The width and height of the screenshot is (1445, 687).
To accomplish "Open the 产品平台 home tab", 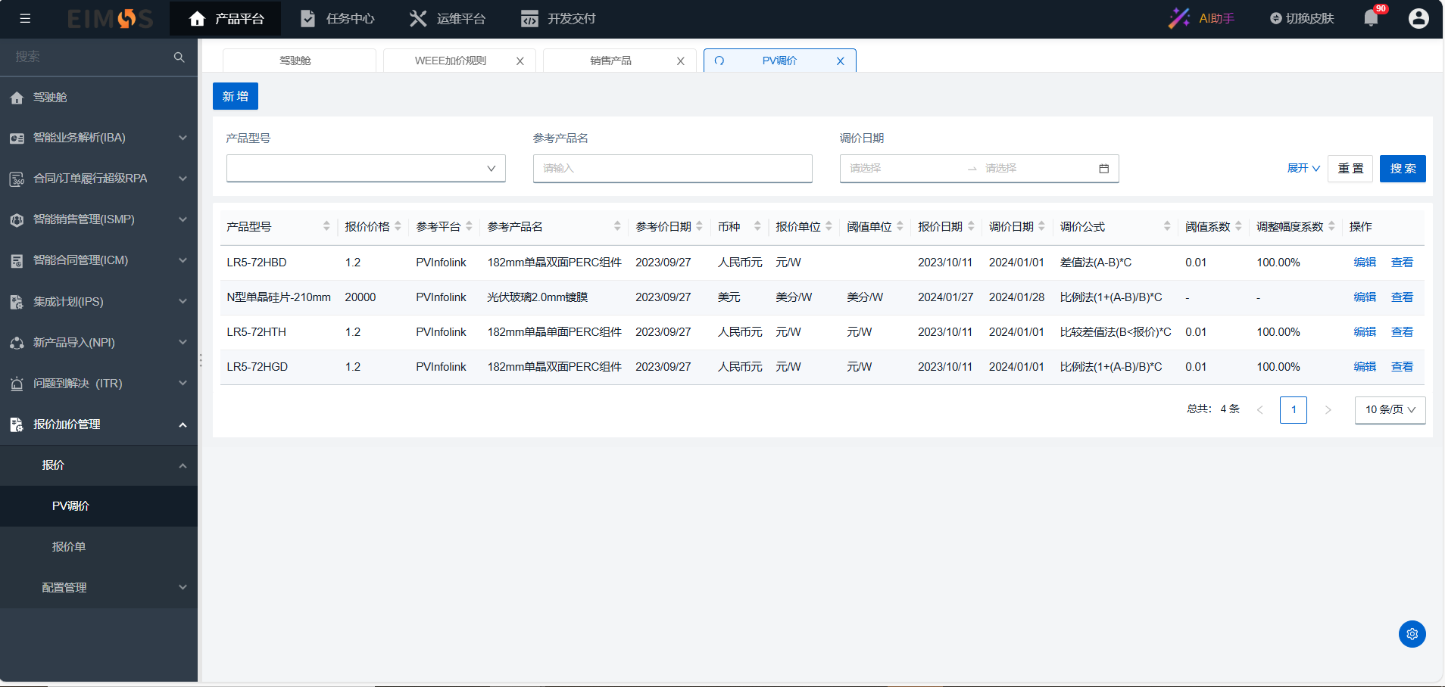I will tap(226, 18).
